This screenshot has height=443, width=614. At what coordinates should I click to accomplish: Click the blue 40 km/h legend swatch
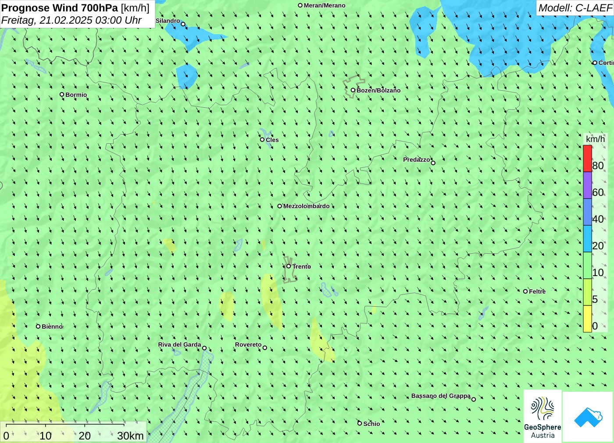tap(587, 212)
